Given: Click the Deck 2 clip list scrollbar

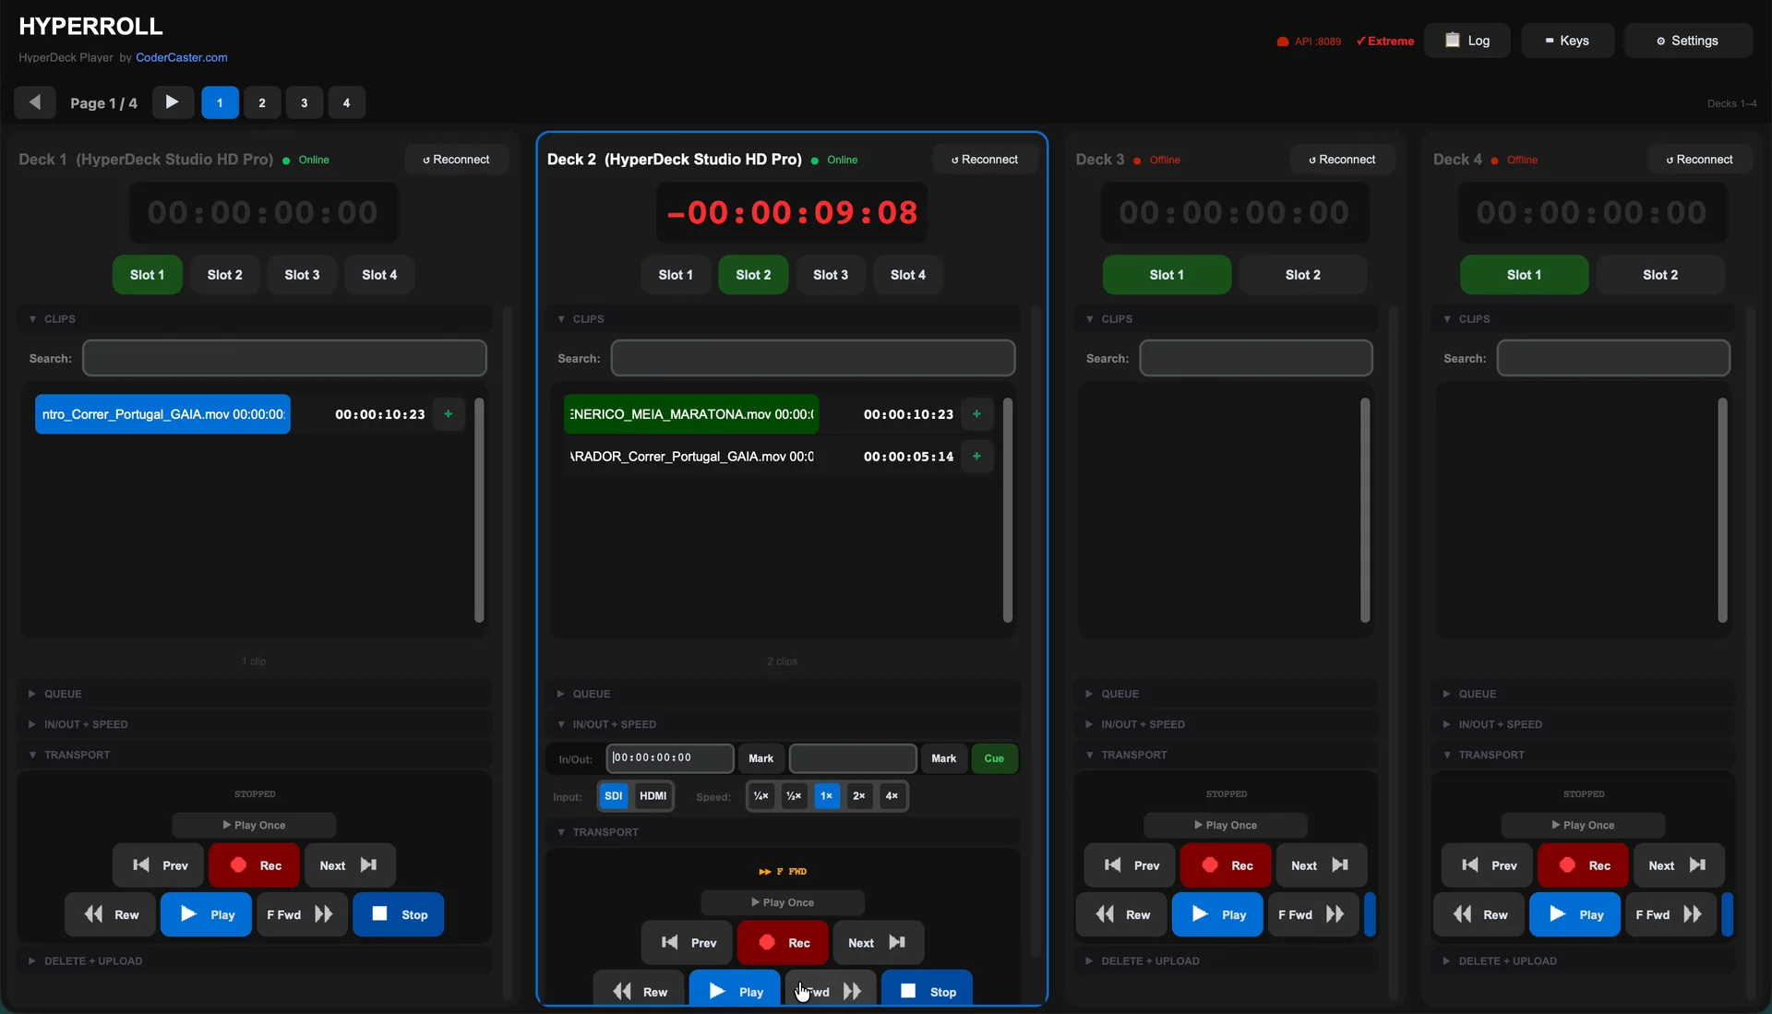Looking at the screenshot, I should [x=1008, y=510].
